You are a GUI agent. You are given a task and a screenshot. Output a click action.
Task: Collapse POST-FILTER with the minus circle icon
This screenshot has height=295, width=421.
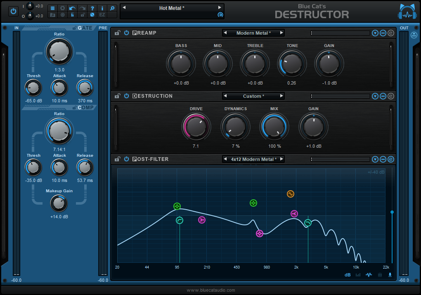coord(383,159)
